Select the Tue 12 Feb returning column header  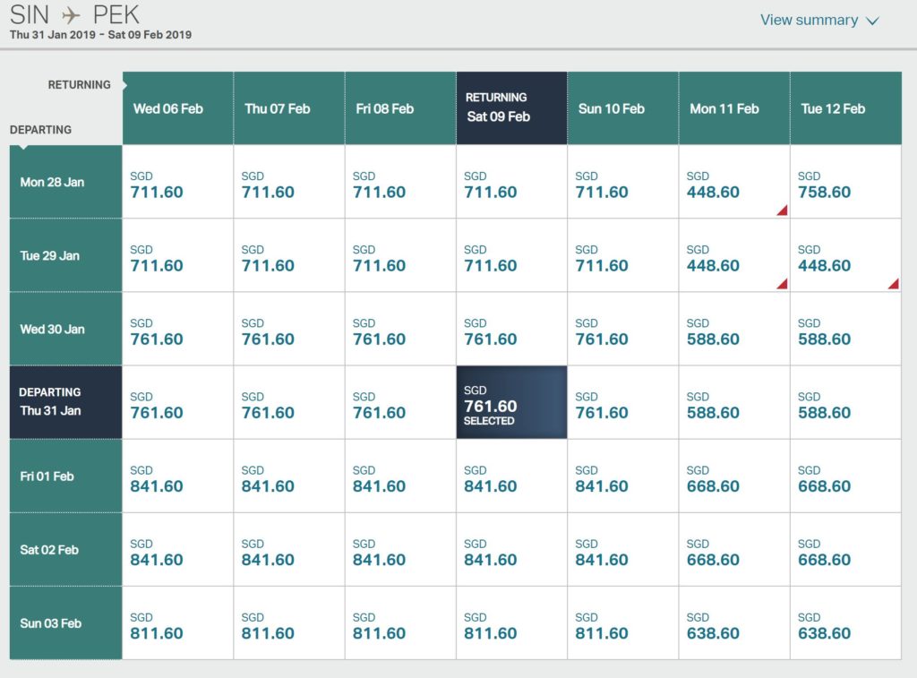[844, 108]
